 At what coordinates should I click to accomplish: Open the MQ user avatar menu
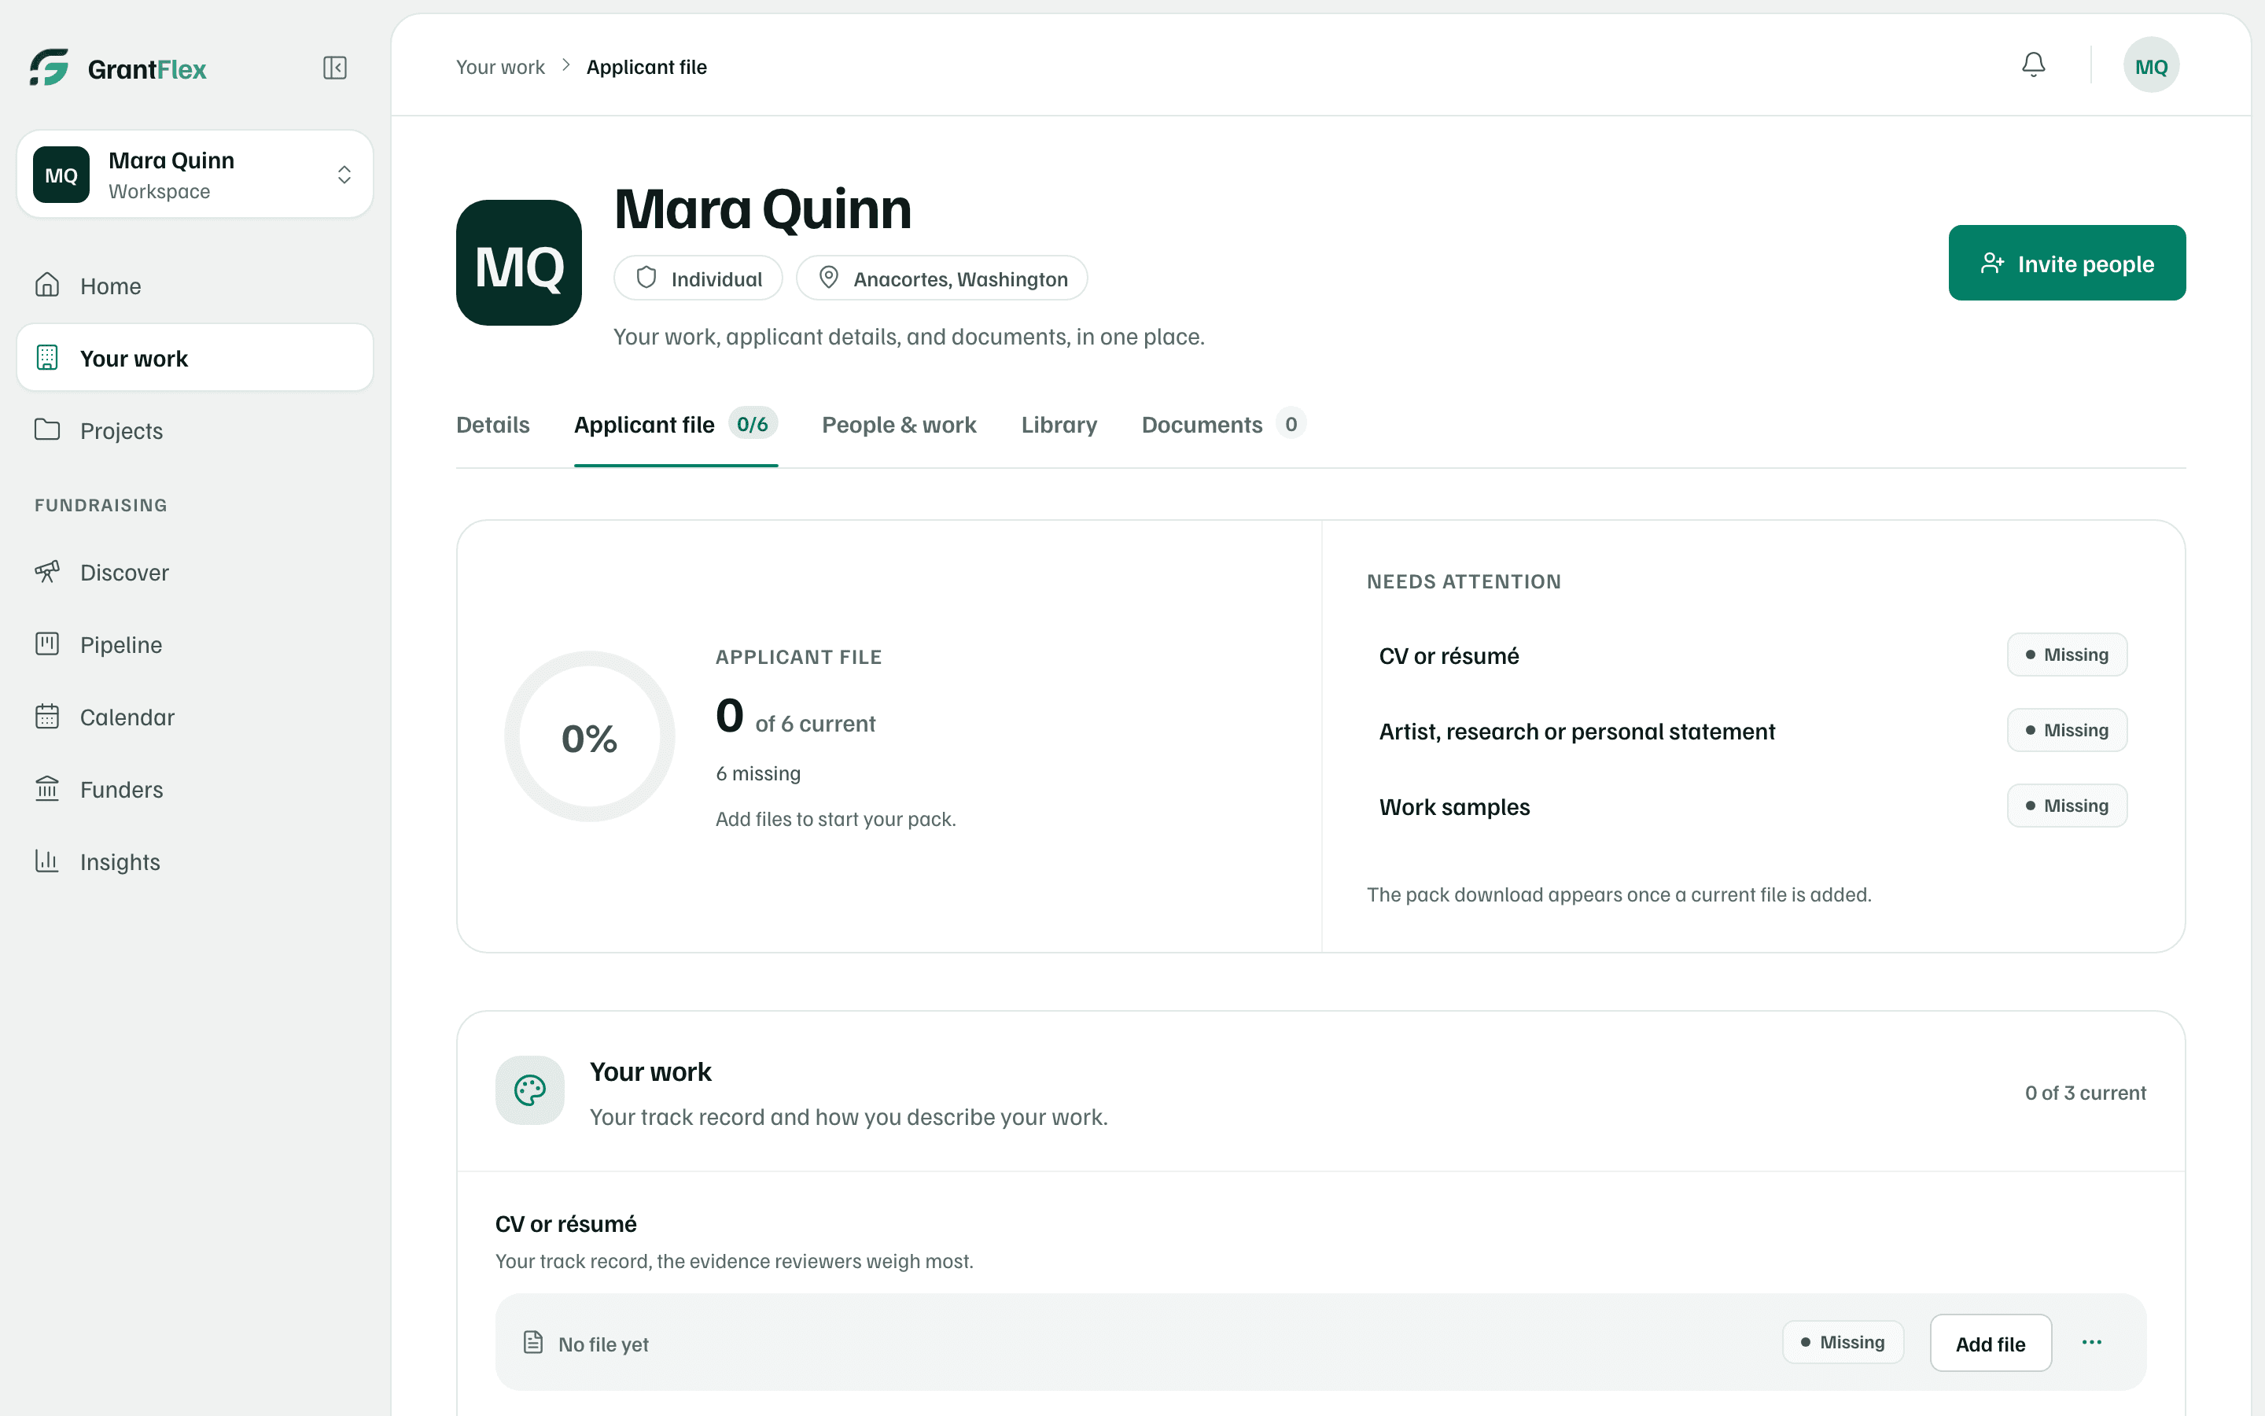[x=2151, y=65]
